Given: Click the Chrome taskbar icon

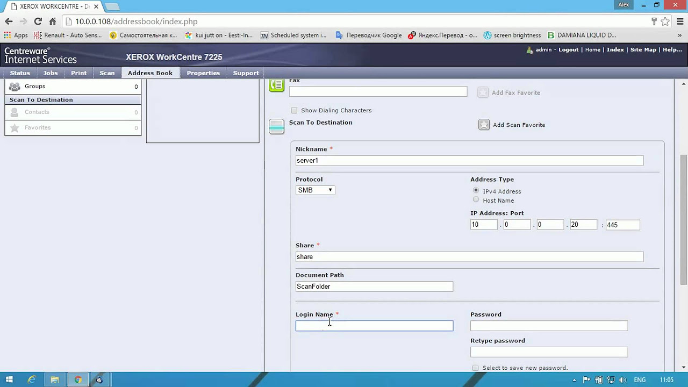Looking at the screenshot, I should (78, 379).
